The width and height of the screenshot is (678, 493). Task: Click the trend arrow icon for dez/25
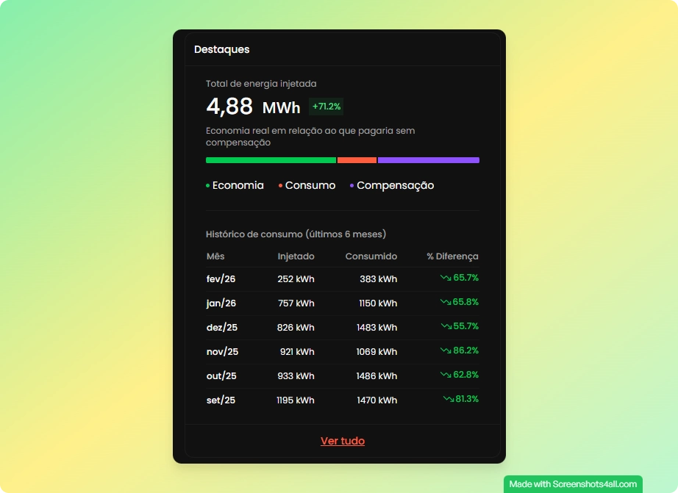coord(446,326)
